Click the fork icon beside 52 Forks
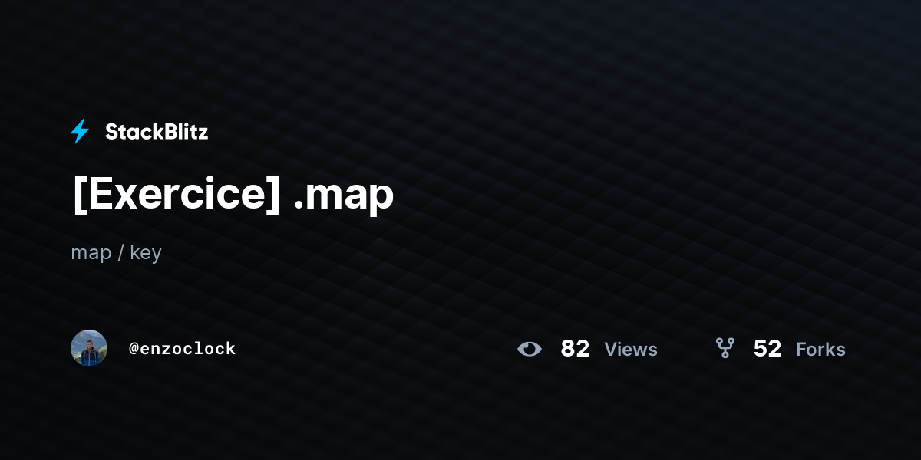This screenshot has width=921, height=460. pos(725,349)
